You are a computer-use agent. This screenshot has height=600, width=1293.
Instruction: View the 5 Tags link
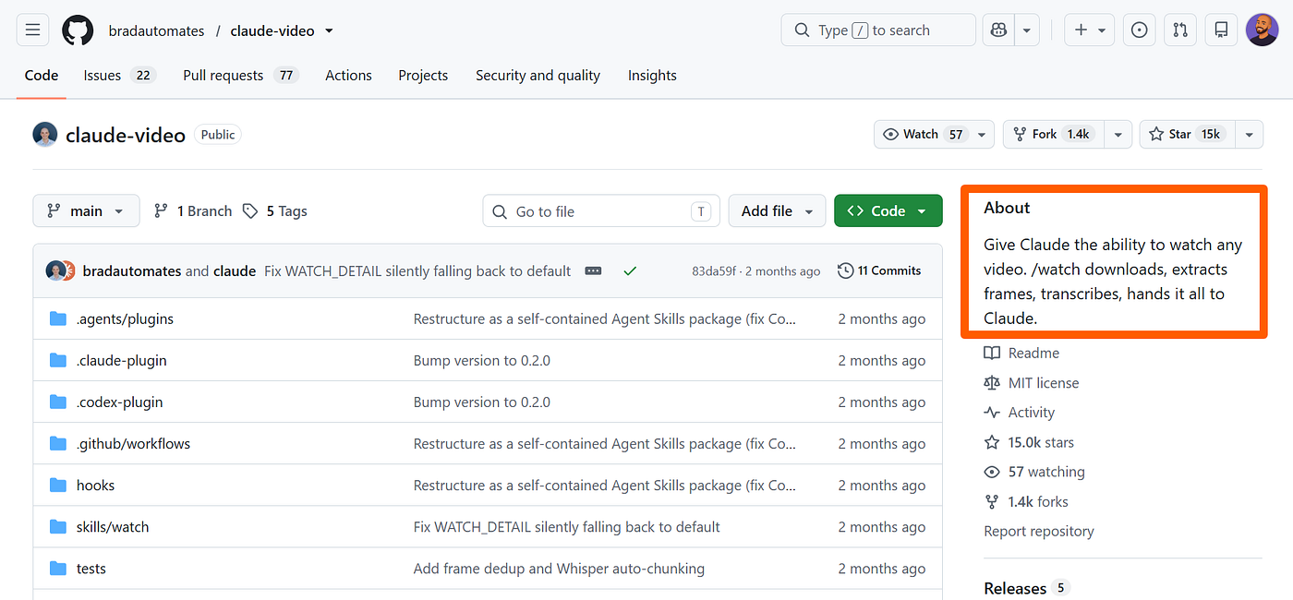click(x=275, y=211)
